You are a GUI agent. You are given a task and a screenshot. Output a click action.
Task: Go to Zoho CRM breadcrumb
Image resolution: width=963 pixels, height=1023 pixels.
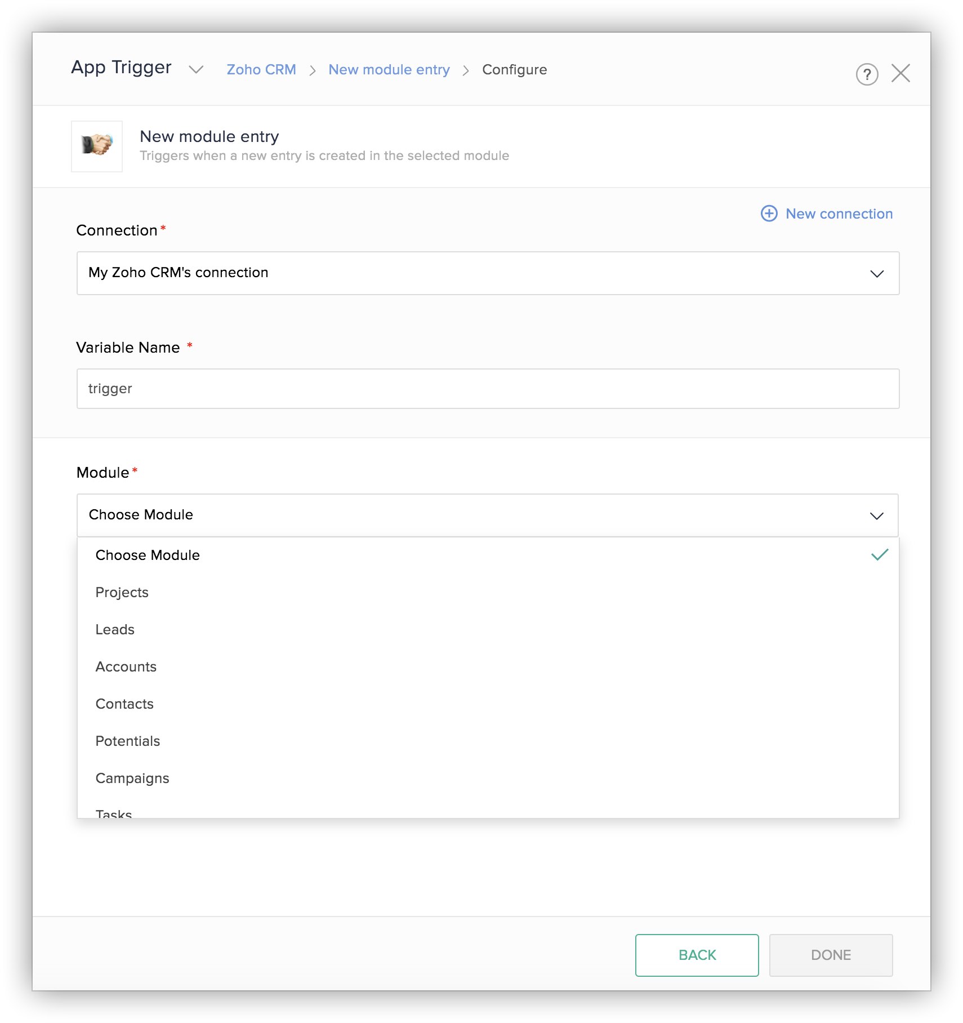[261, 69]
